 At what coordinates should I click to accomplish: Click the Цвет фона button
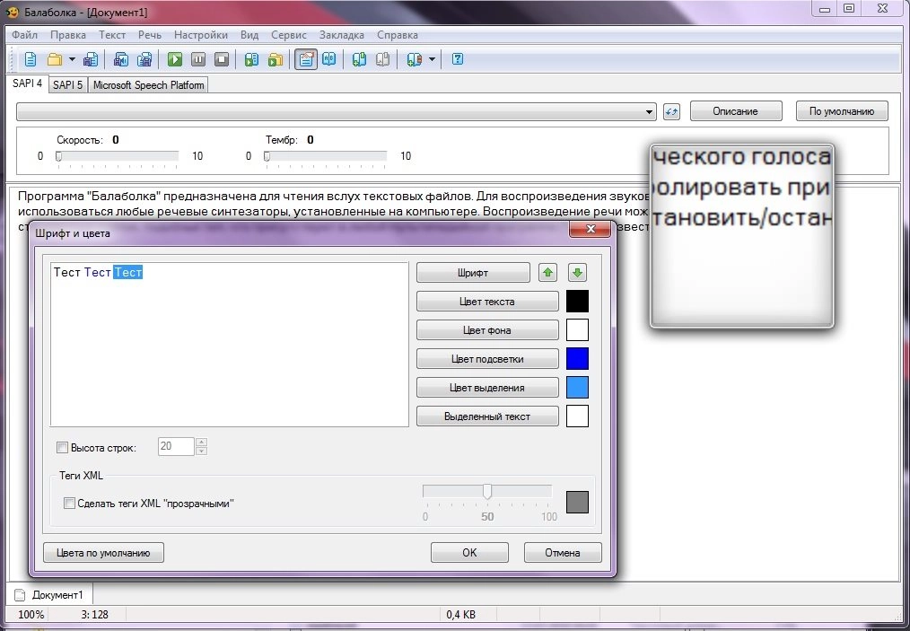[487, 330]
